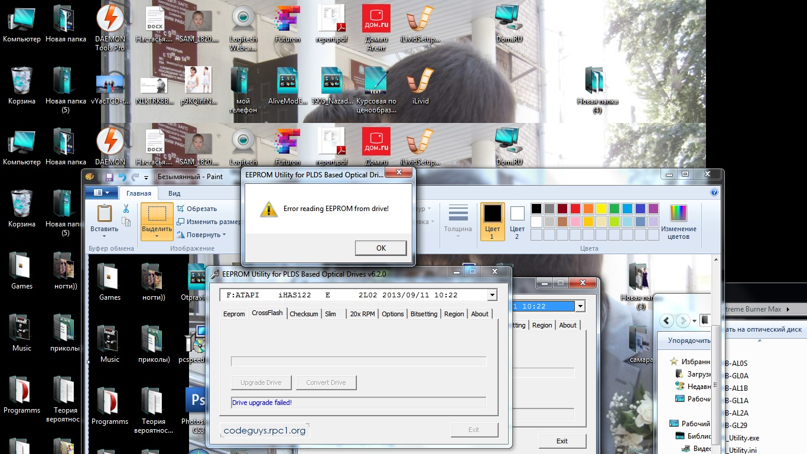
Task: Open the 20x RPM tab
Action: (362, 314)
